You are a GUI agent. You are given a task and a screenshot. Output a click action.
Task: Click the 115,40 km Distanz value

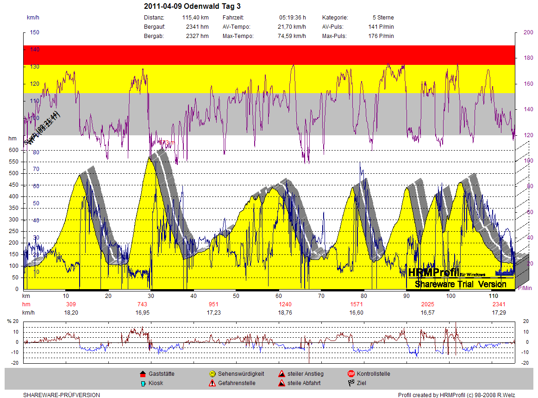click(x=195, y=18)
